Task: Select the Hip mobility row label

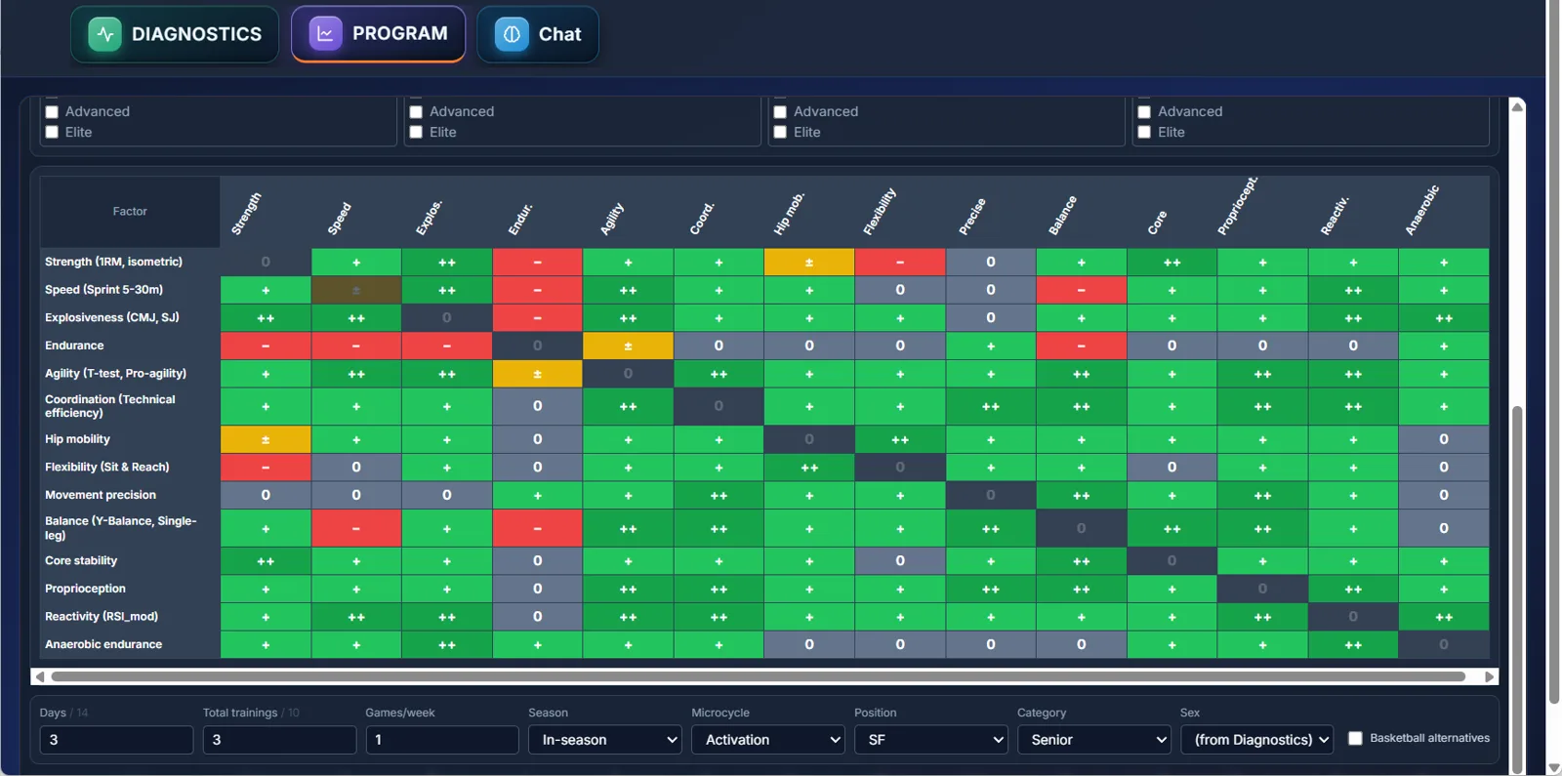Action: click(x=77, y=439)
